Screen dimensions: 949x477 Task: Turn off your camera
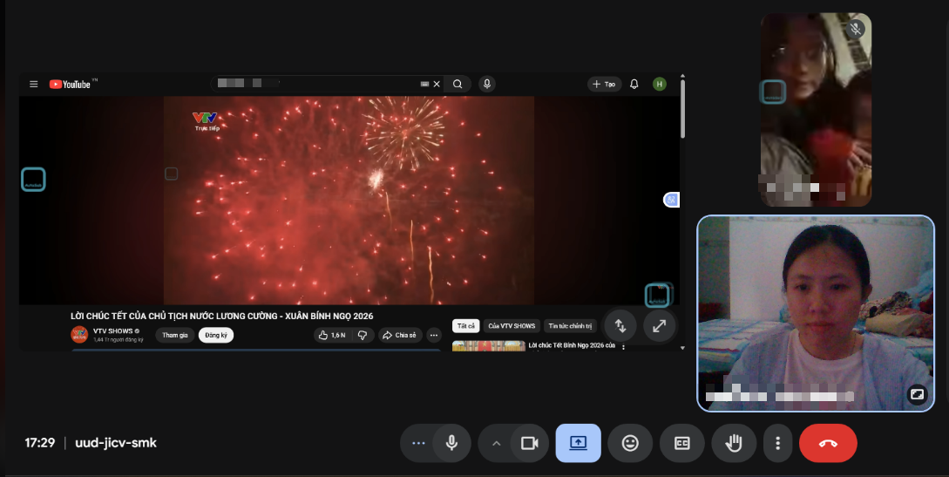(x=530, y=443)
